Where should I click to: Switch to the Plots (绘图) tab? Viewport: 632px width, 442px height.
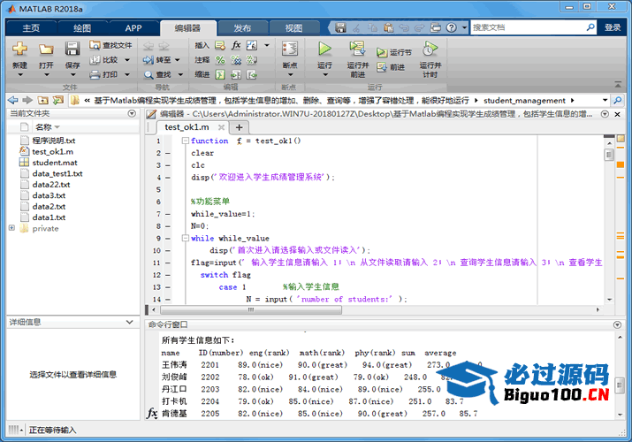82,27
